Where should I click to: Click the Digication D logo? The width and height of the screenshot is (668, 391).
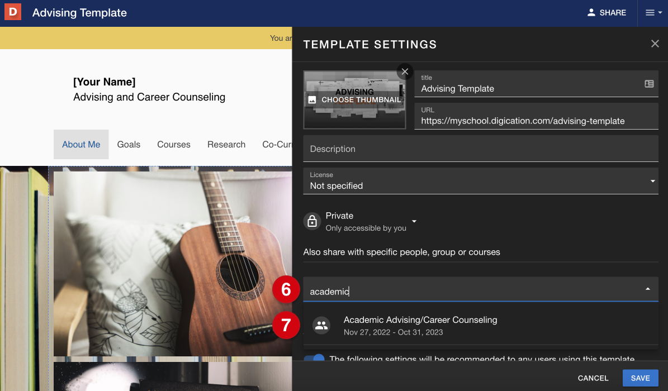[x=13, y=12]
